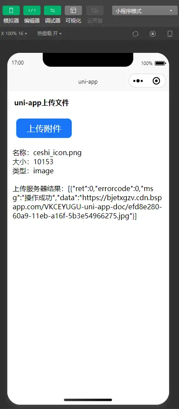Click the battery icon in status bar
Image resolution: width=179 pixels, height=409 pixels.
pyautogui.click(x=160, y=63)
